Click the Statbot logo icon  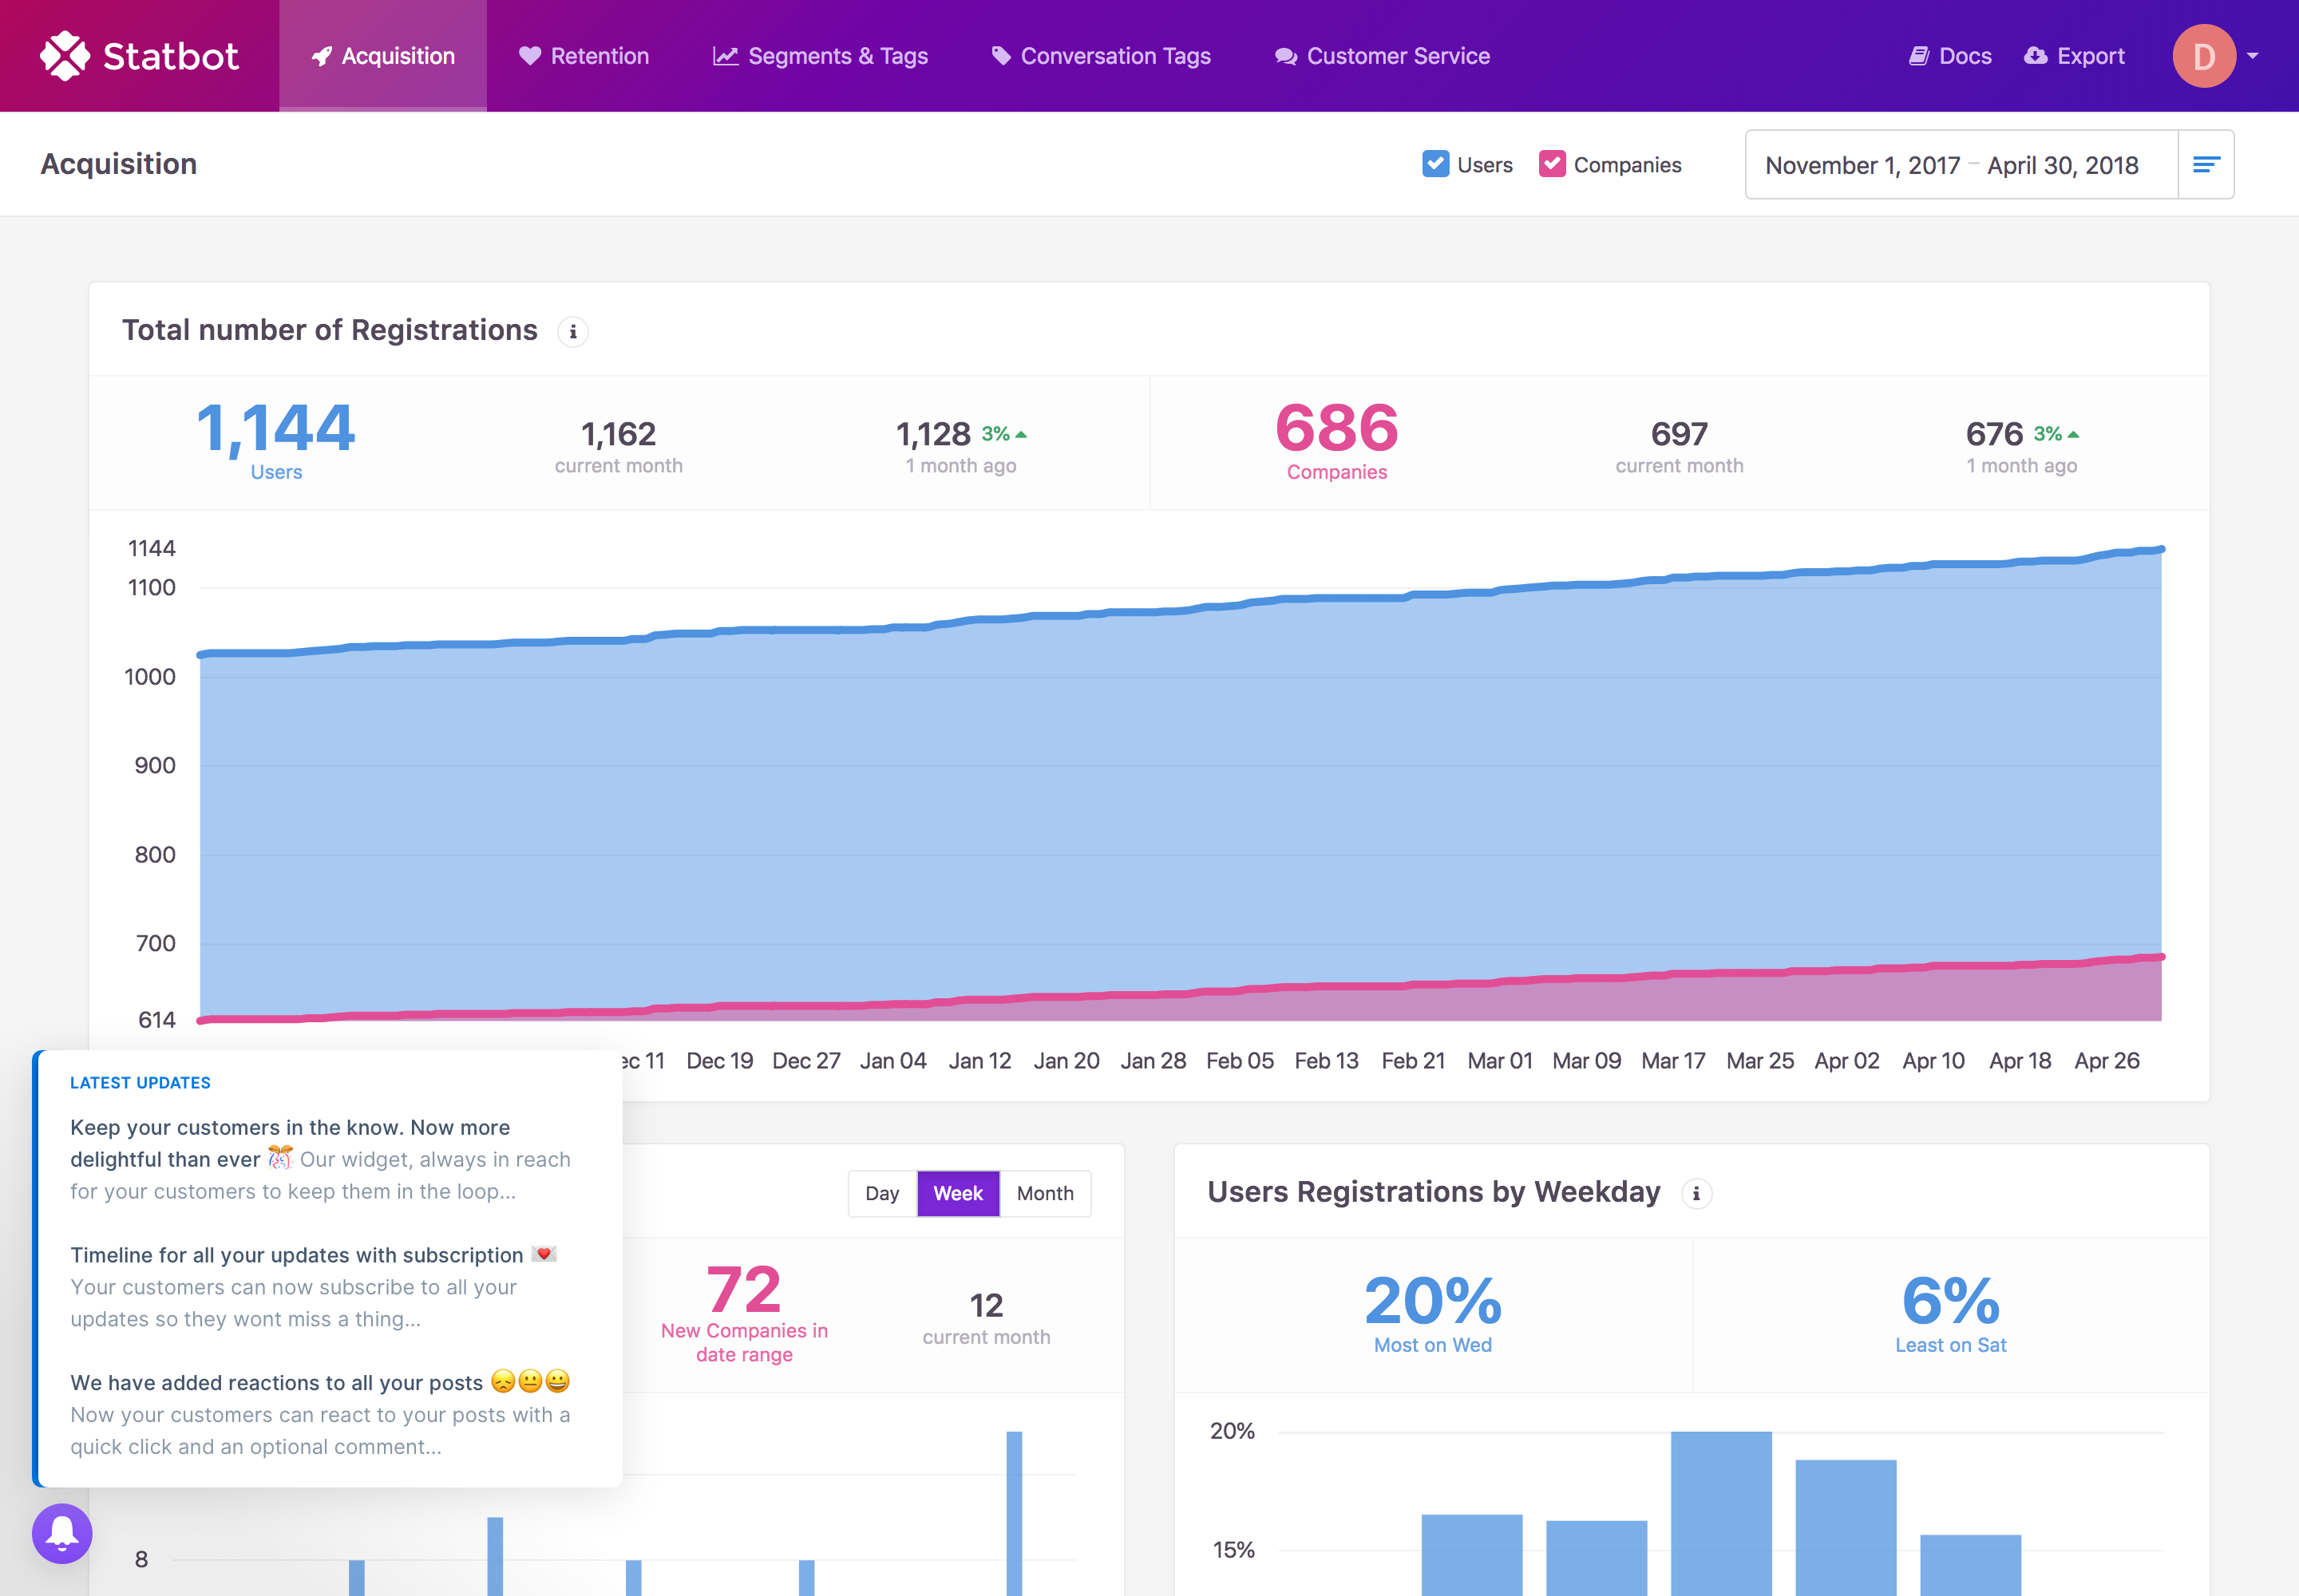tap(65, 56)
